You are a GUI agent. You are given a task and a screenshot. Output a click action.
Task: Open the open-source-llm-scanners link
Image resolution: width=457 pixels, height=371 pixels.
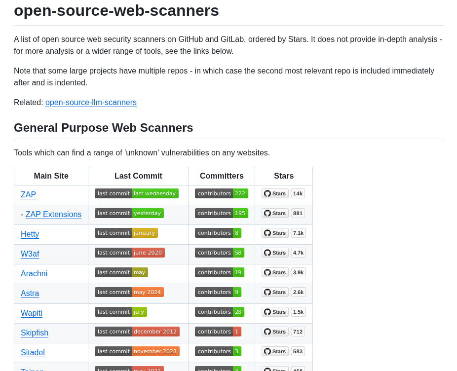pyautogui.click(x=91, y=103)
